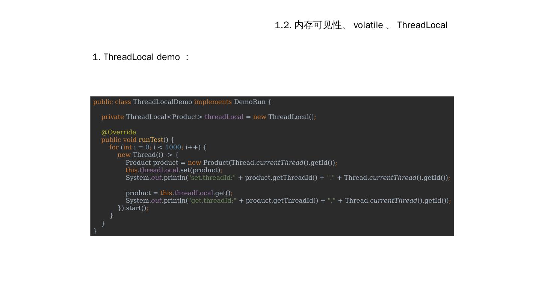This screenshot has width=541, height=304.
Task: Click the slide title mentioning volatile and ThreadLocal
Action: (361, 25)
